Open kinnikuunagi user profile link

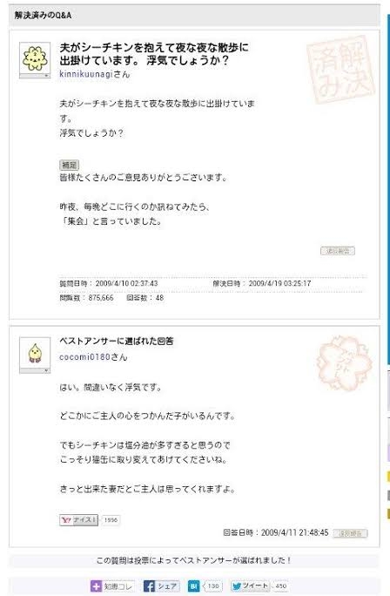[86, 74]
